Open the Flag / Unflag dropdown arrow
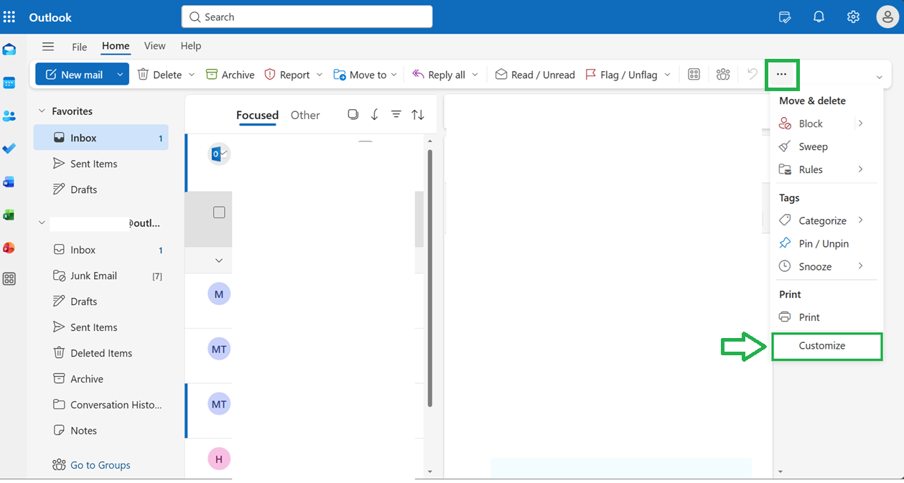 667,75
